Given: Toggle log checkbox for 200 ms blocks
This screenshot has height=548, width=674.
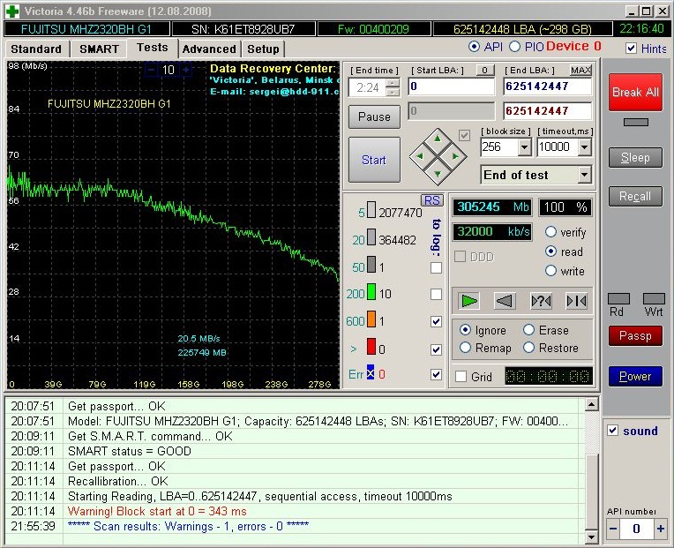Looking at the screenshot, I should coord(436,294).
